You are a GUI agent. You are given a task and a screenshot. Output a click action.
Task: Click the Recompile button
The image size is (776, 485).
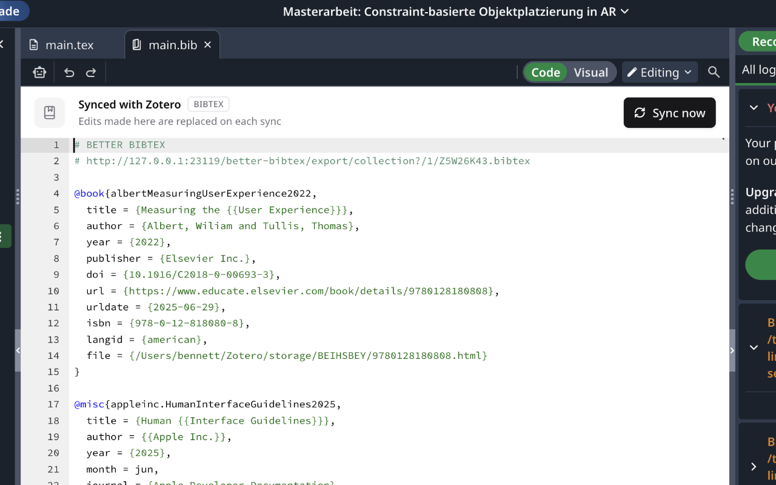758,41
